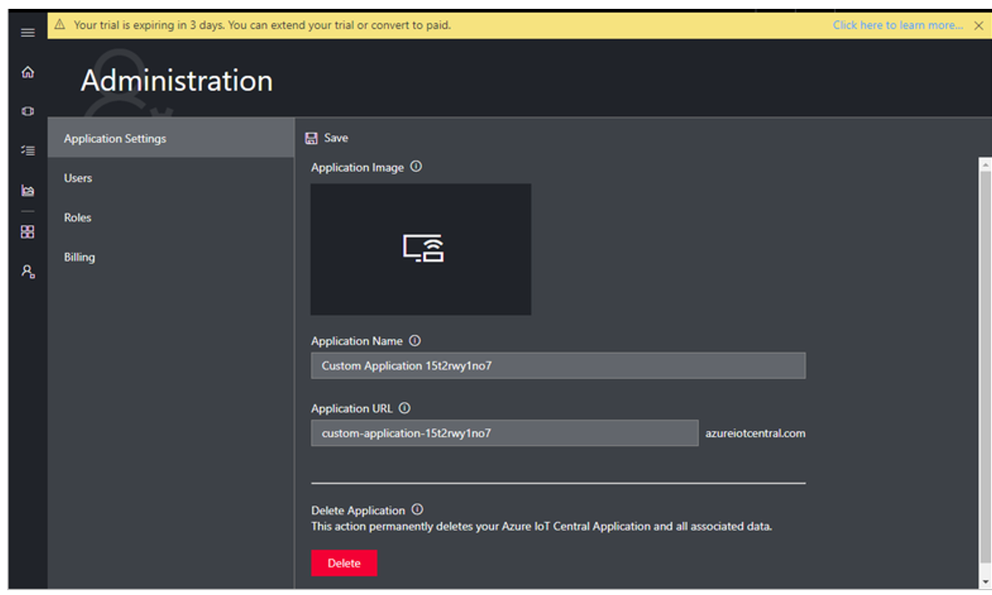Screen dimensions: 992x595
Task: Click the red Delete button
Action: 344,563
